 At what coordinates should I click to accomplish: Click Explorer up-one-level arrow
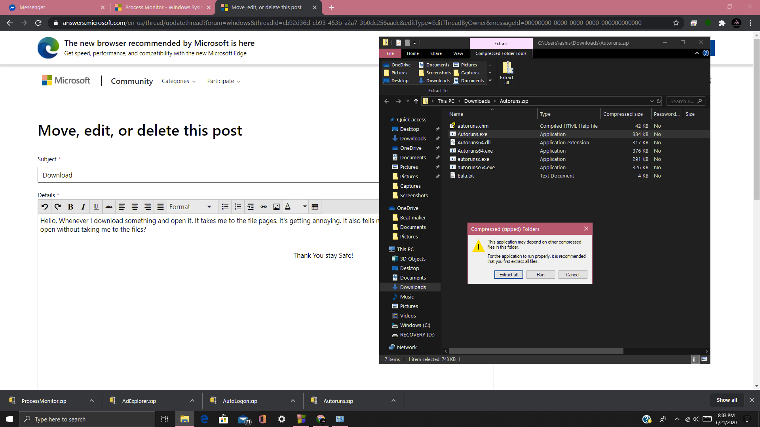416,101
